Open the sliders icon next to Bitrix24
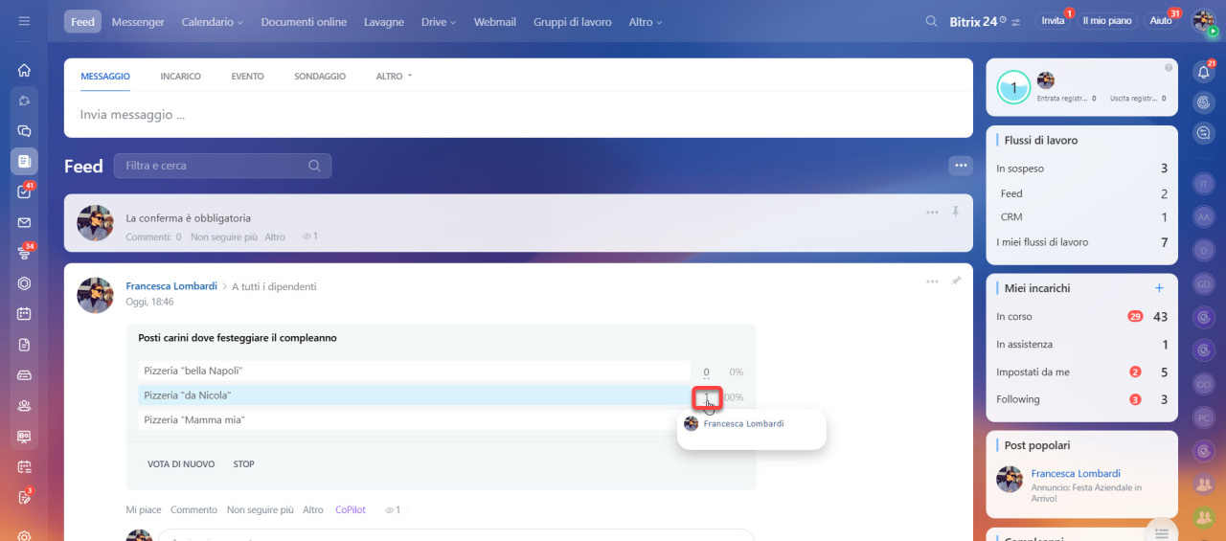The height and width of the screenshot is (541, 1226). [1016, 22]
